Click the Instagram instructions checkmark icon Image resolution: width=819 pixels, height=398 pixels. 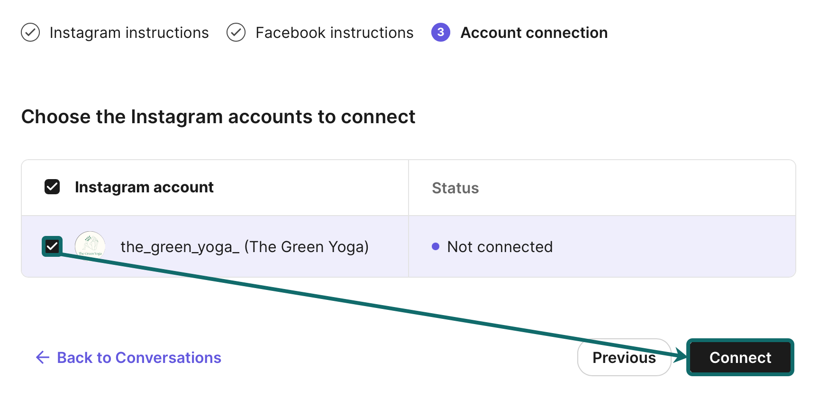30,32
